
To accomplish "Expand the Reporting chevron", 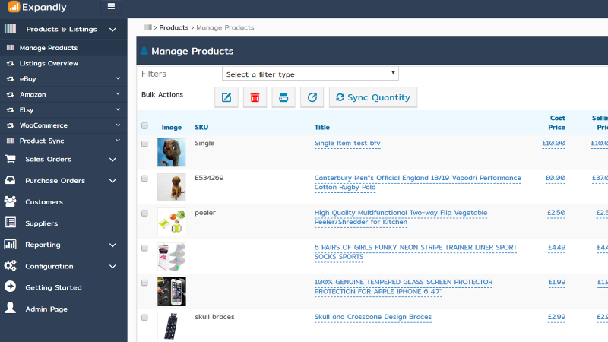I will coord(112,245).
